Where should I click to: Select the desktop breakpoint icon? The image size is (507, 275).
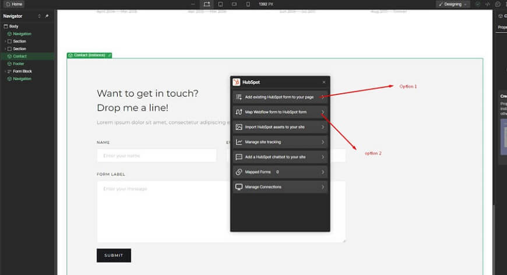tap(207, 4)
